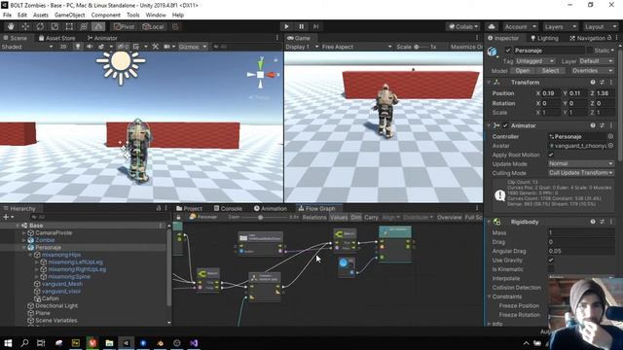Click the Overview button in Flow Graph
The height and width of the screenshot is (350, 623).
tap(450, 218)
